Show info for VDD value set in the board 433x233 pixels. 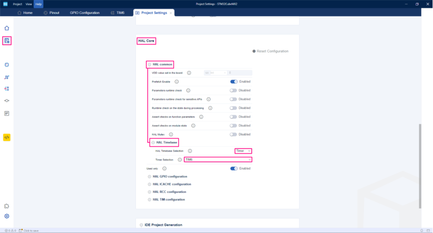189,73
